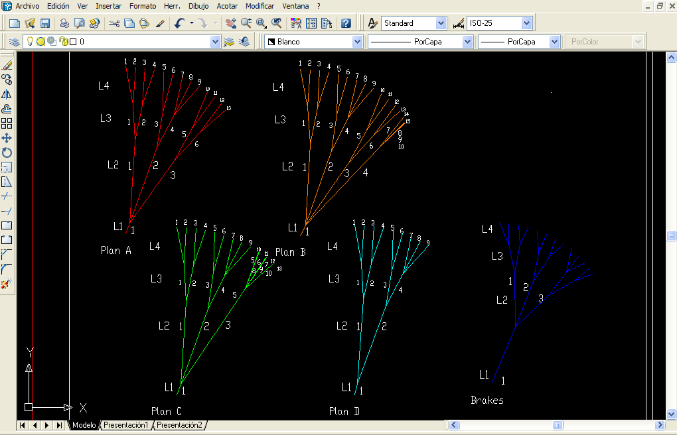The image size is (677, 435).
Task: Click Make Object's Layer Current icon
Action: point(229,42)
